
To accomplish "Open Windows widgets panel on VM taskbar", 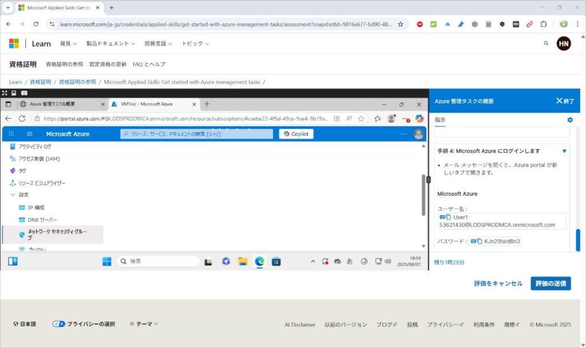I will (13, 261).
